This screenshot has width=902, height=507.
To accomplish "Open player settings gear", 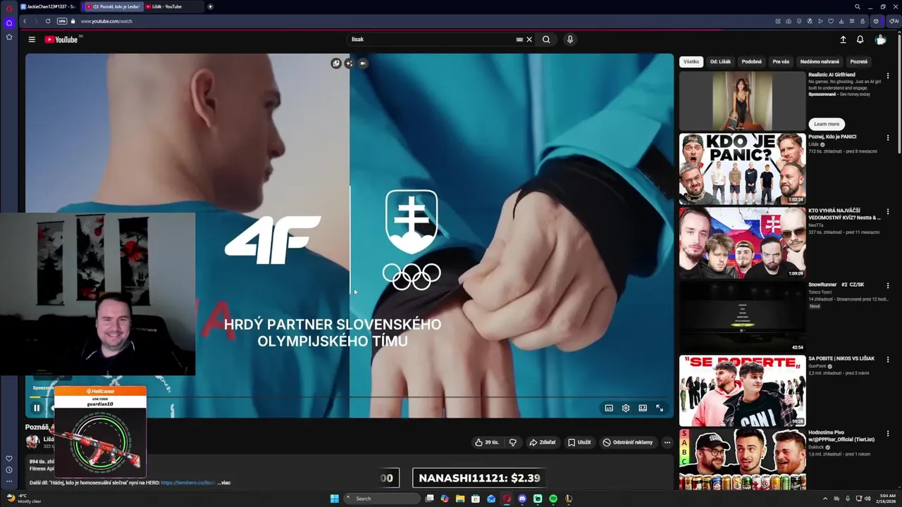I will [x=626, y=408].
